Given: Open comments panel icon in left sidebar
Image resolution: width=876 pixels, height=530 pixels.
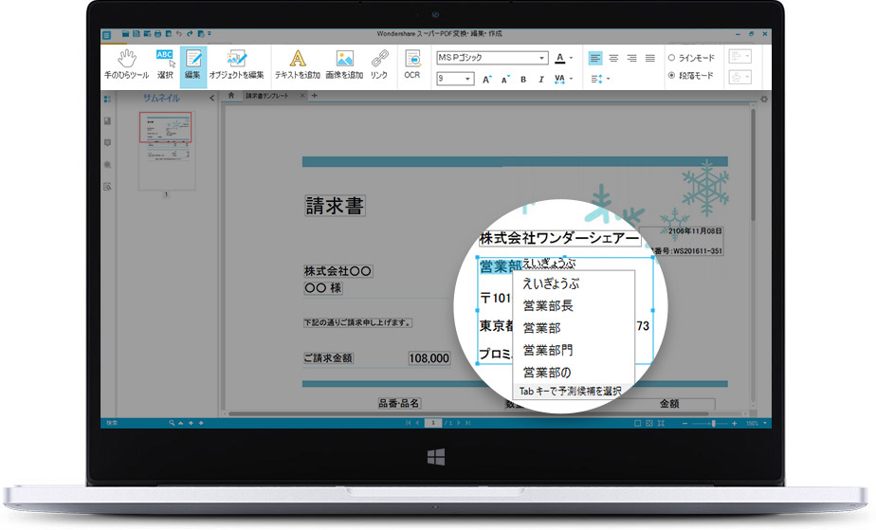Looking at the screenshot, I should point(107,143).
